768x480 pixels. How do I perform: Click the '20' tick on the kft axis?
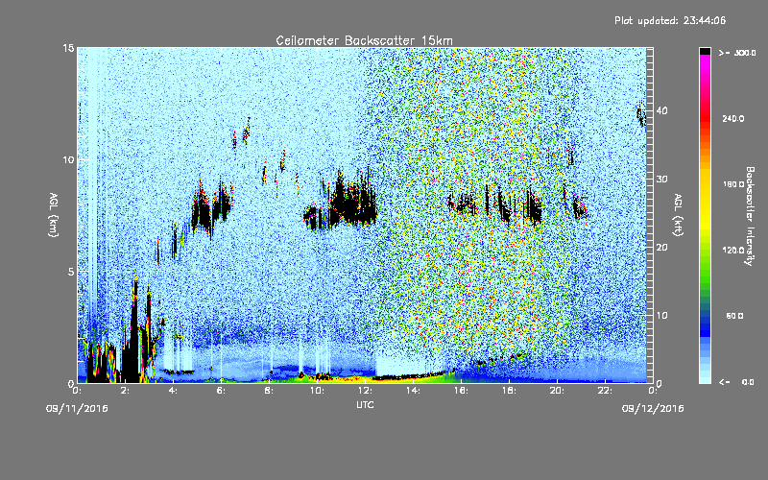click(x=661, y=248)
